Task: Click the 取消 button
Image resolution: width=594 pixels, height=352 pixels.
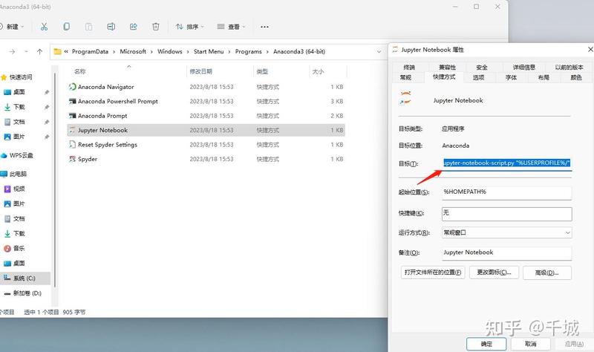Action: tap(530, 344)
